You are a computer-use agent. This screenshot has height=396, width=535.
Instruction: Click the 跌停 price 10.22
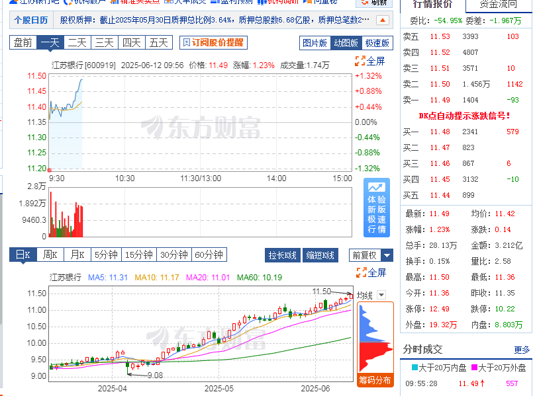pos(505,309)
